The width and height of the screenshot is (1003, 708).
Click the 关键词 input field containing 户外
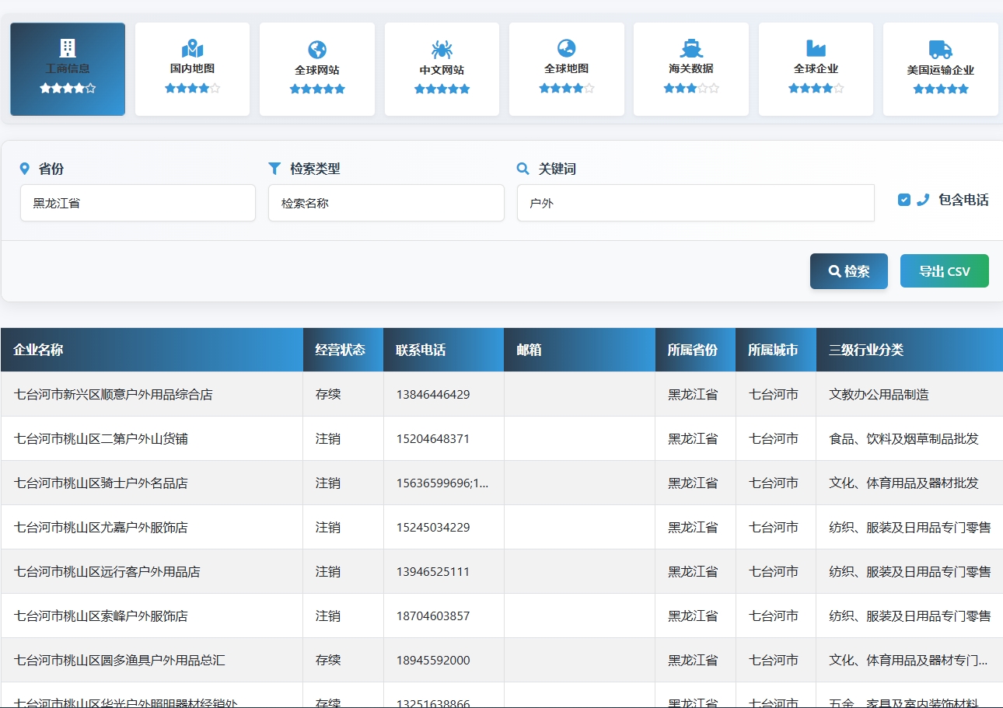696,203
